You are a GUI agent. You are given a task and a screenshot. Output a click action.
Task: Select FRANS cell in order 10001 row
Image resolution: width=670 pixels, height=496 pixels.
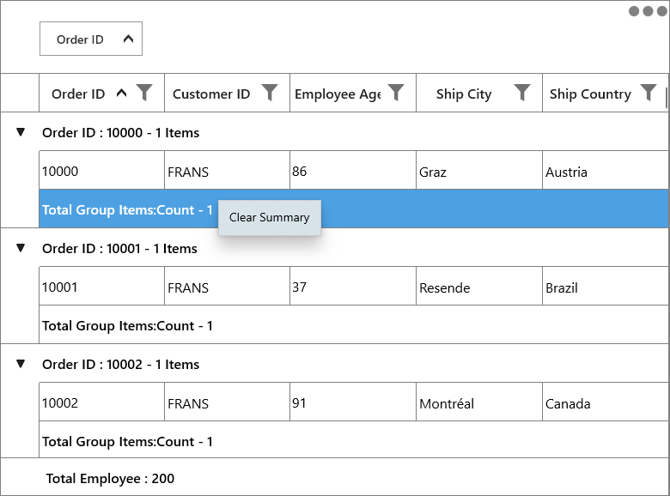(228, 286)
